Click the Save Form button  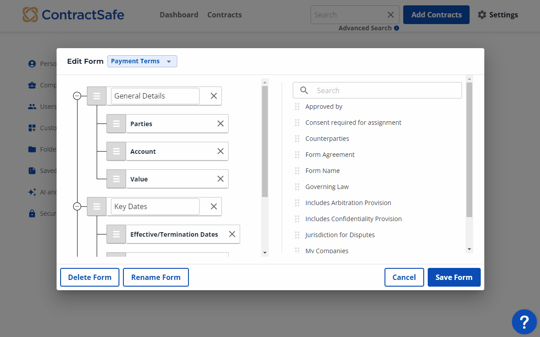point(454,277)
